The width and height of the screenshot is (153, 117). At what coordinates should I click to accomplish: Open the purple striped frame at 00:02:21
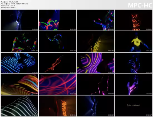pyautogui.click(x=95, y=63)
